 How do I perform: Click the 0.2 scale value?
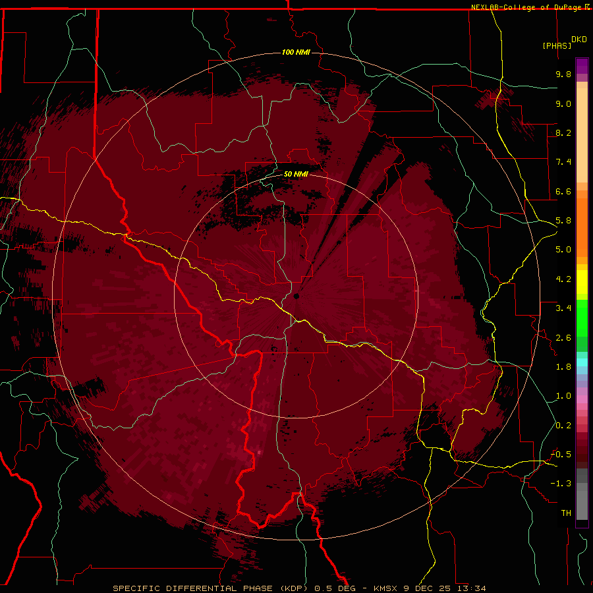point(563,426)
